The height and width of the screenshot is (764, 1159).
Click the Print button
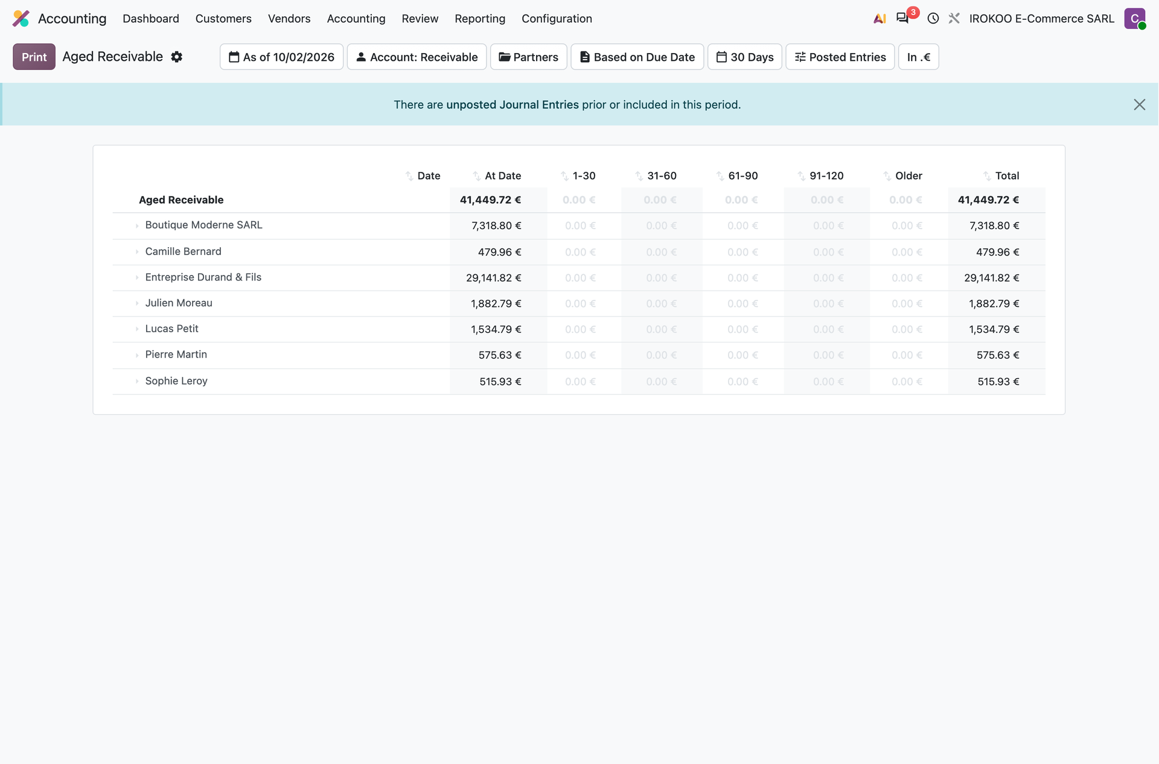point(34,57)
